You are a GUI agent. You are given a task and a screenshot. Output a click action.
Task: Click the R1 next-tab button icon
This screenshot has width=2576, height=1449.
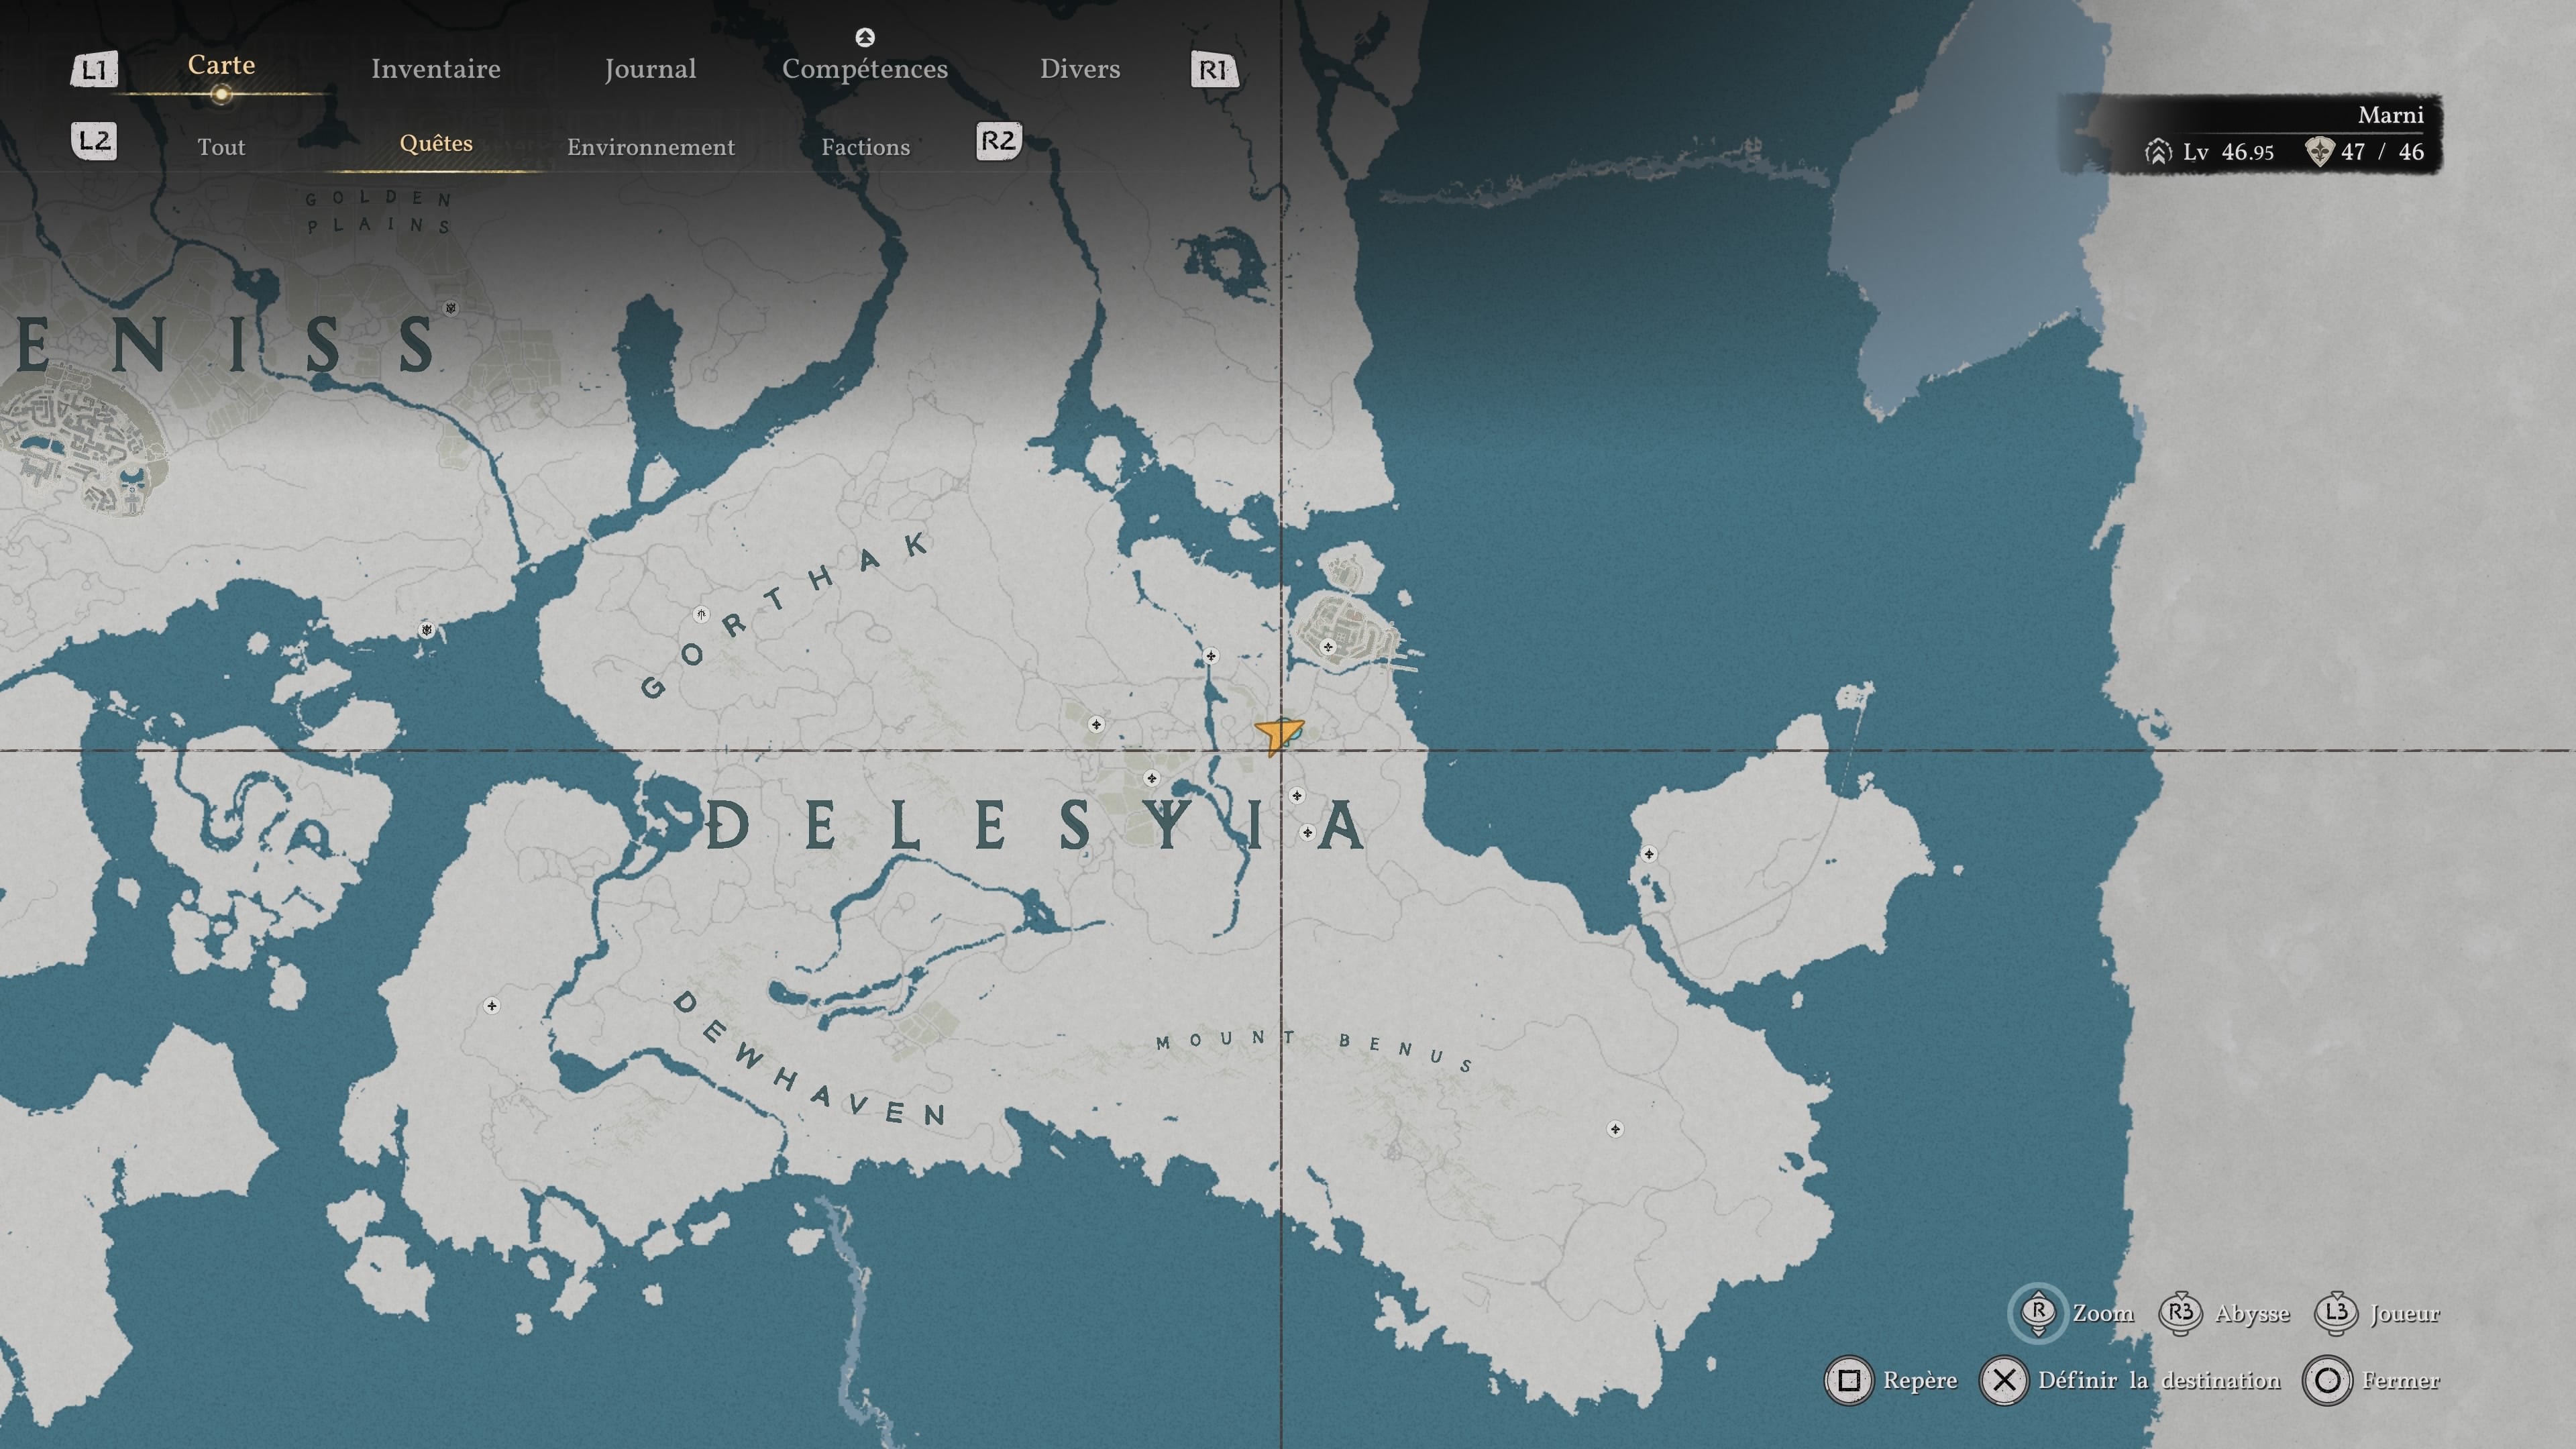tap(1214, 69)
